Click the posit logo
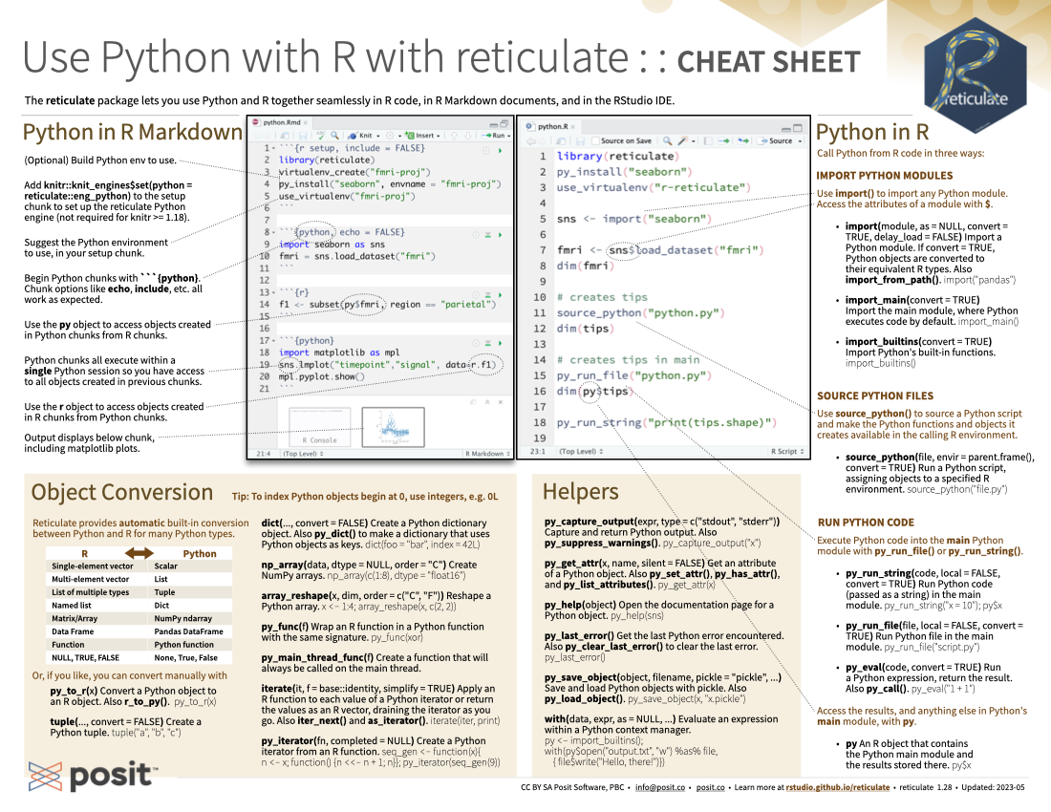Screen dimensions: 1051x812 click(x=93, y=776)
